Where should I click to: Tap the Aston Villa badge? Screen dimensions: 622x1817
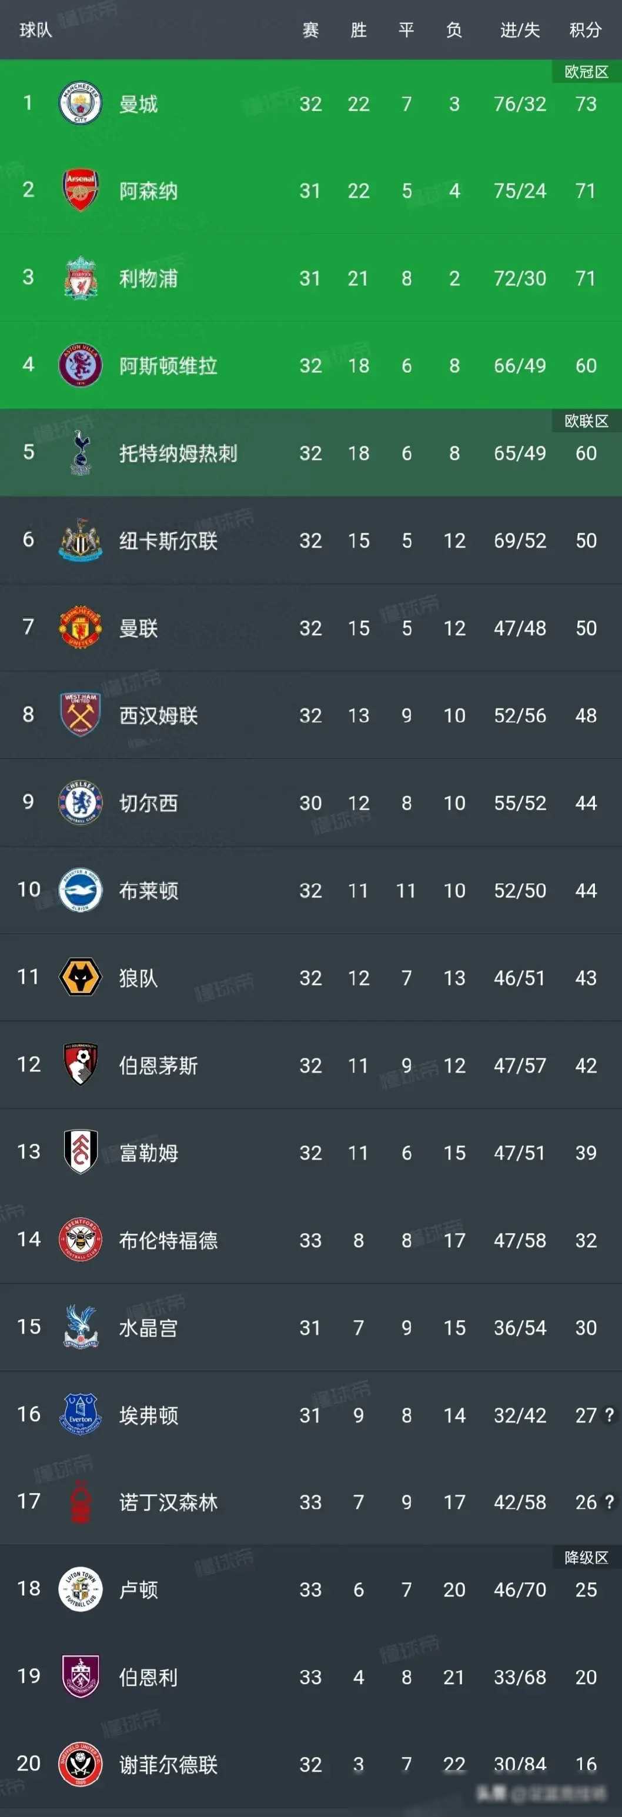[81, 365]
